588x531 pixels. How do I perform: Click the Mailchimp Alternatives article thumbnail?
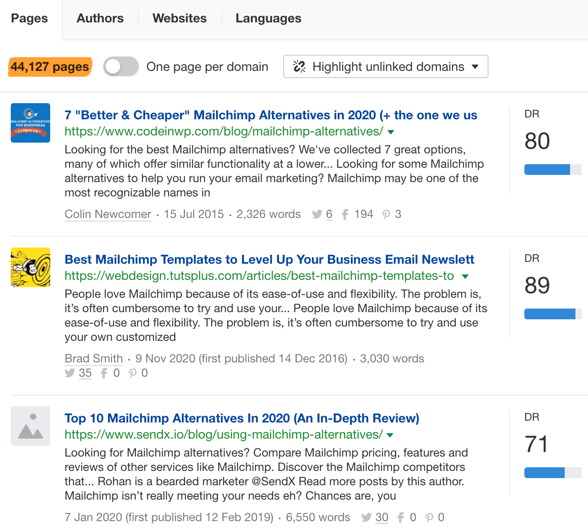point(30,123)
